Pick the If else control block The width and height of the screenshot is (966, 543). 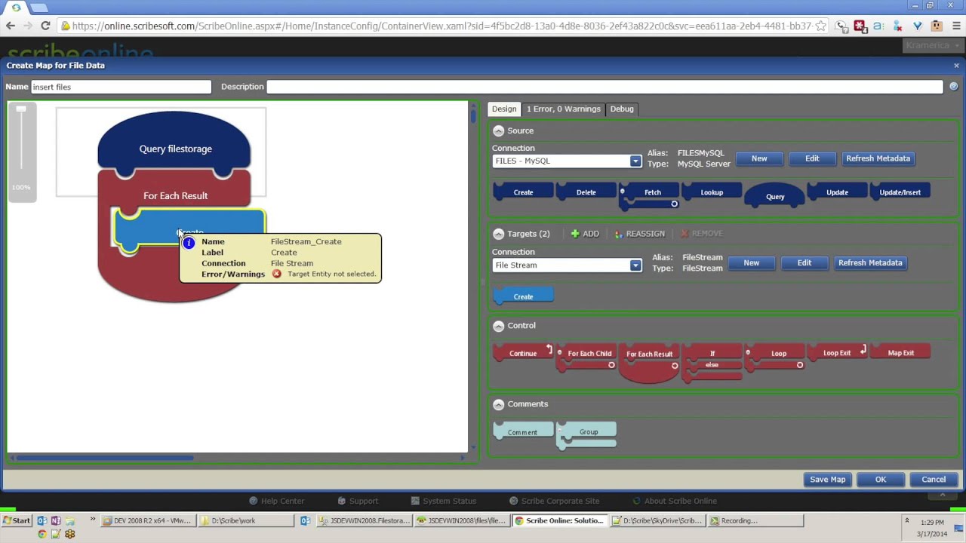pyautogui.click(x=712, y=363)
